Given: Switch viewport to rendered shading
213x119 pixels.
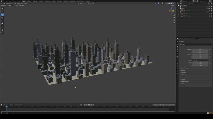Looking at the screenshot, I should tap(173, 3).
